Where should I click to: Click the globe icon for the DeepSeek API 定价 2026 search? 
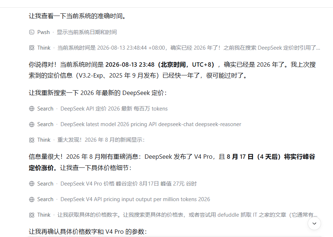32,109
